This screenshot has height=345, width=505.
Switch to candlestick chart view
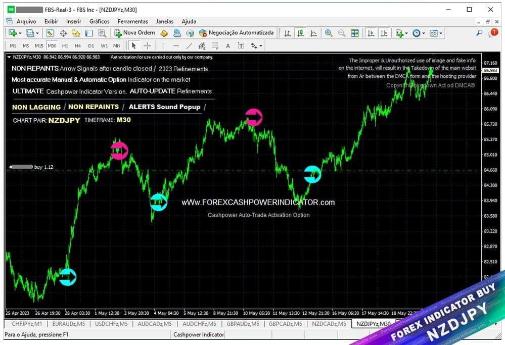pyautogui.click(x=300, y=33)
